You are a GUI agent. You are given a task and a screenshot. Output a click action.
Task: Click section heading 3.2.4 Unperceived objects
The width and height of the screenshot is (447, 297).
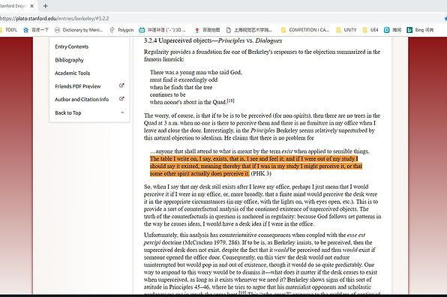click(213, 40)
